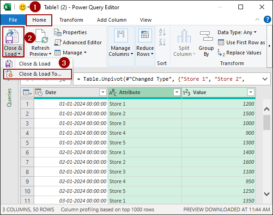The width and height of the screenshot is (273, 215).
Task: Click the Store 3 cell in row 3
Action: point(145,123)
